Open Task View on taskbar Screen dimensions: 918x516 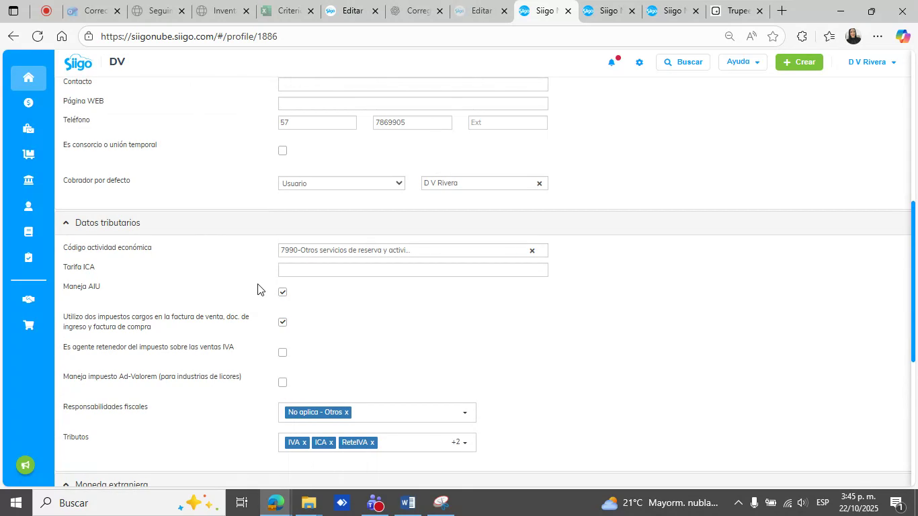(242, 503)
